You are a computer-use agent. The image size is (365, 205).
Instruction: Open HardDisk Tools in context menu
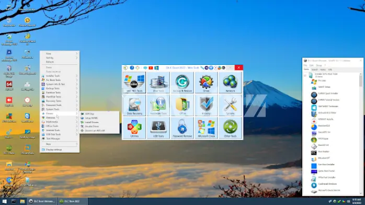tap(60, 97)
